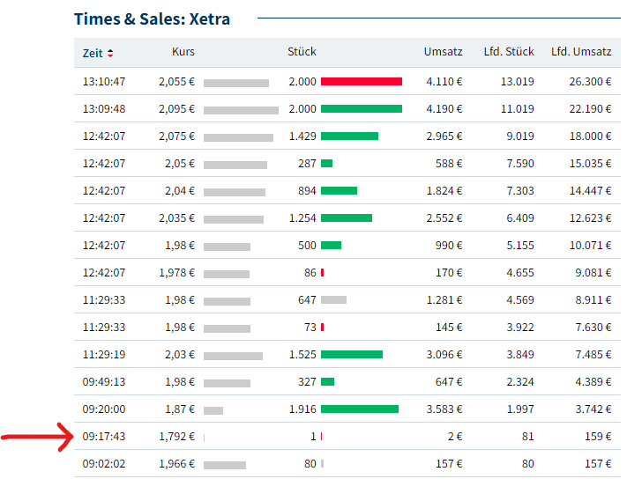
Task: Select the 09:17:43 timestamp cell
Action: coord(104,437)
